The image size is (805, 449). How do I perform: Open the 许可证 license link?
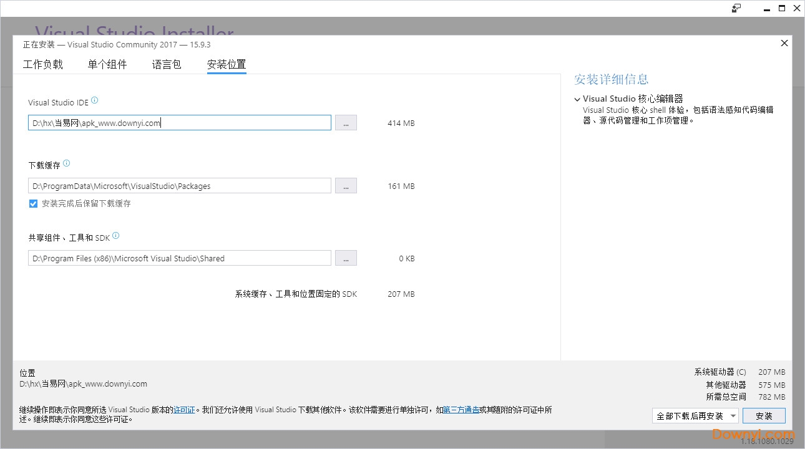184,410
